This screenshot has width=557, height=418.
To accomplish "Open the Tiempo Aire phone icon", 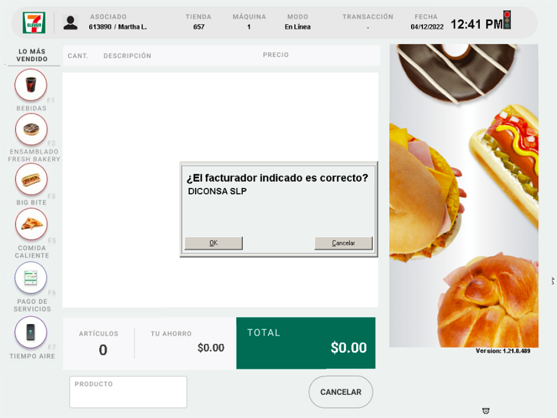I will [x=31, y=332].
